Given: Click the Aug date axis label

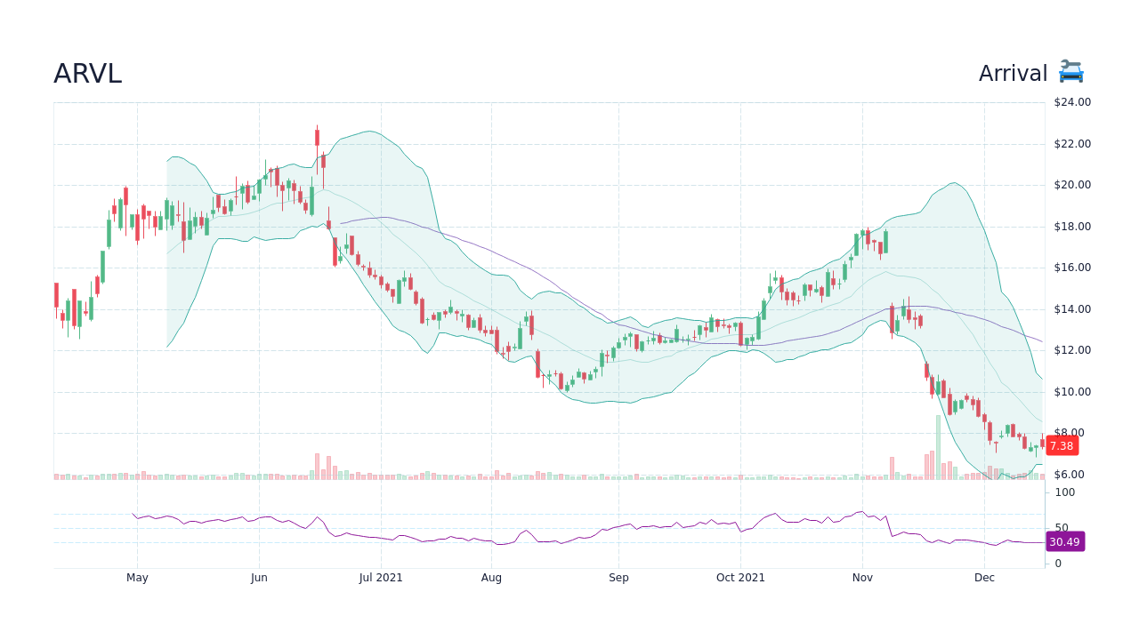Looking at the screenshot, I should pos(491,578).
